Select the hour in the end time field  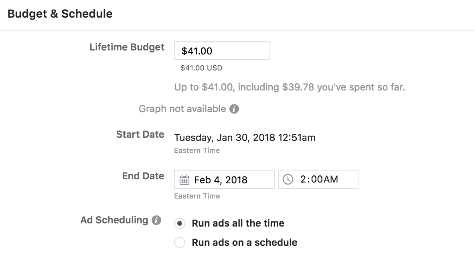[303, 179]
